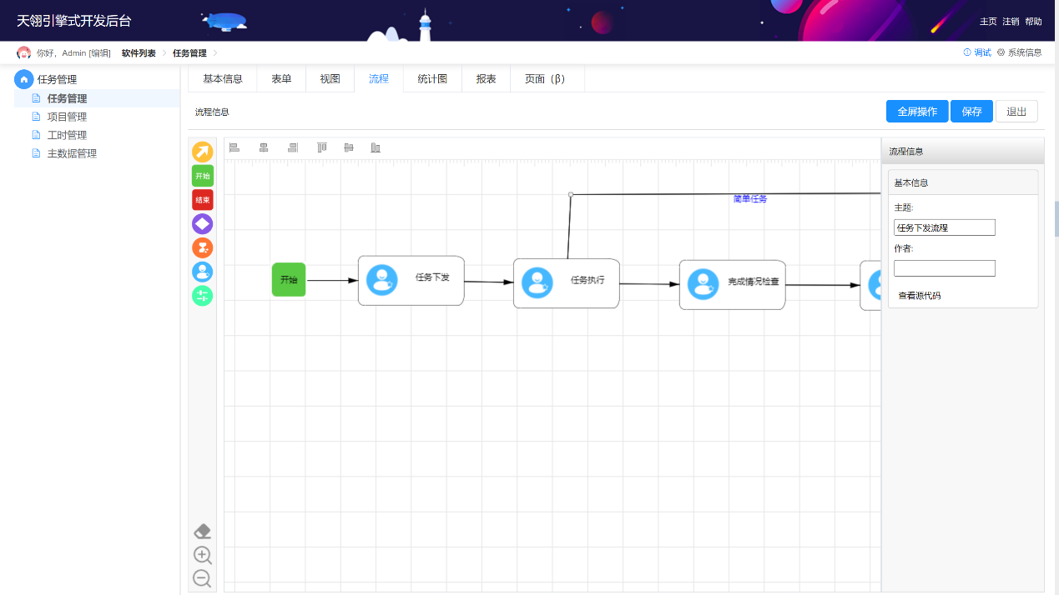Screen dimensions: 1059x595
Task: Open the 统计图 tab
Action: tap(432, 79)
